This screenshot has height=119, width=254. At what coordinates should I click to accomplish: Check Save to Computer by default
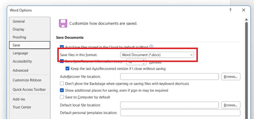tap(62, 97)
